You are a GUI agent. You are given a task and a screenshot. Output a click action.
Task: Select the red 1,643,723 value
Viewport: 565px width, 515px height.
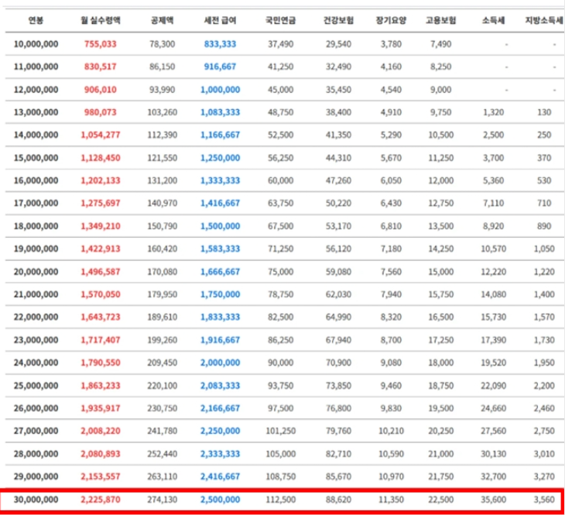(x=101, y=317)
